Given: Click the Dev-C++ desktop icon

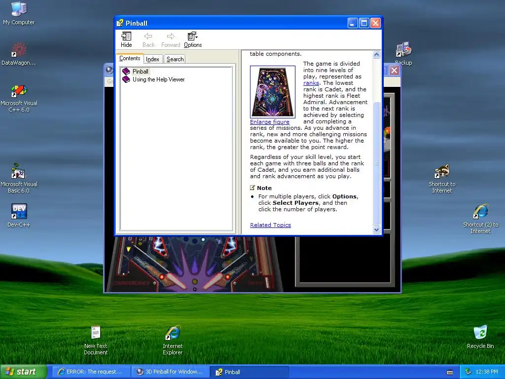Looking at the screenshot, I should coord(19,215).
